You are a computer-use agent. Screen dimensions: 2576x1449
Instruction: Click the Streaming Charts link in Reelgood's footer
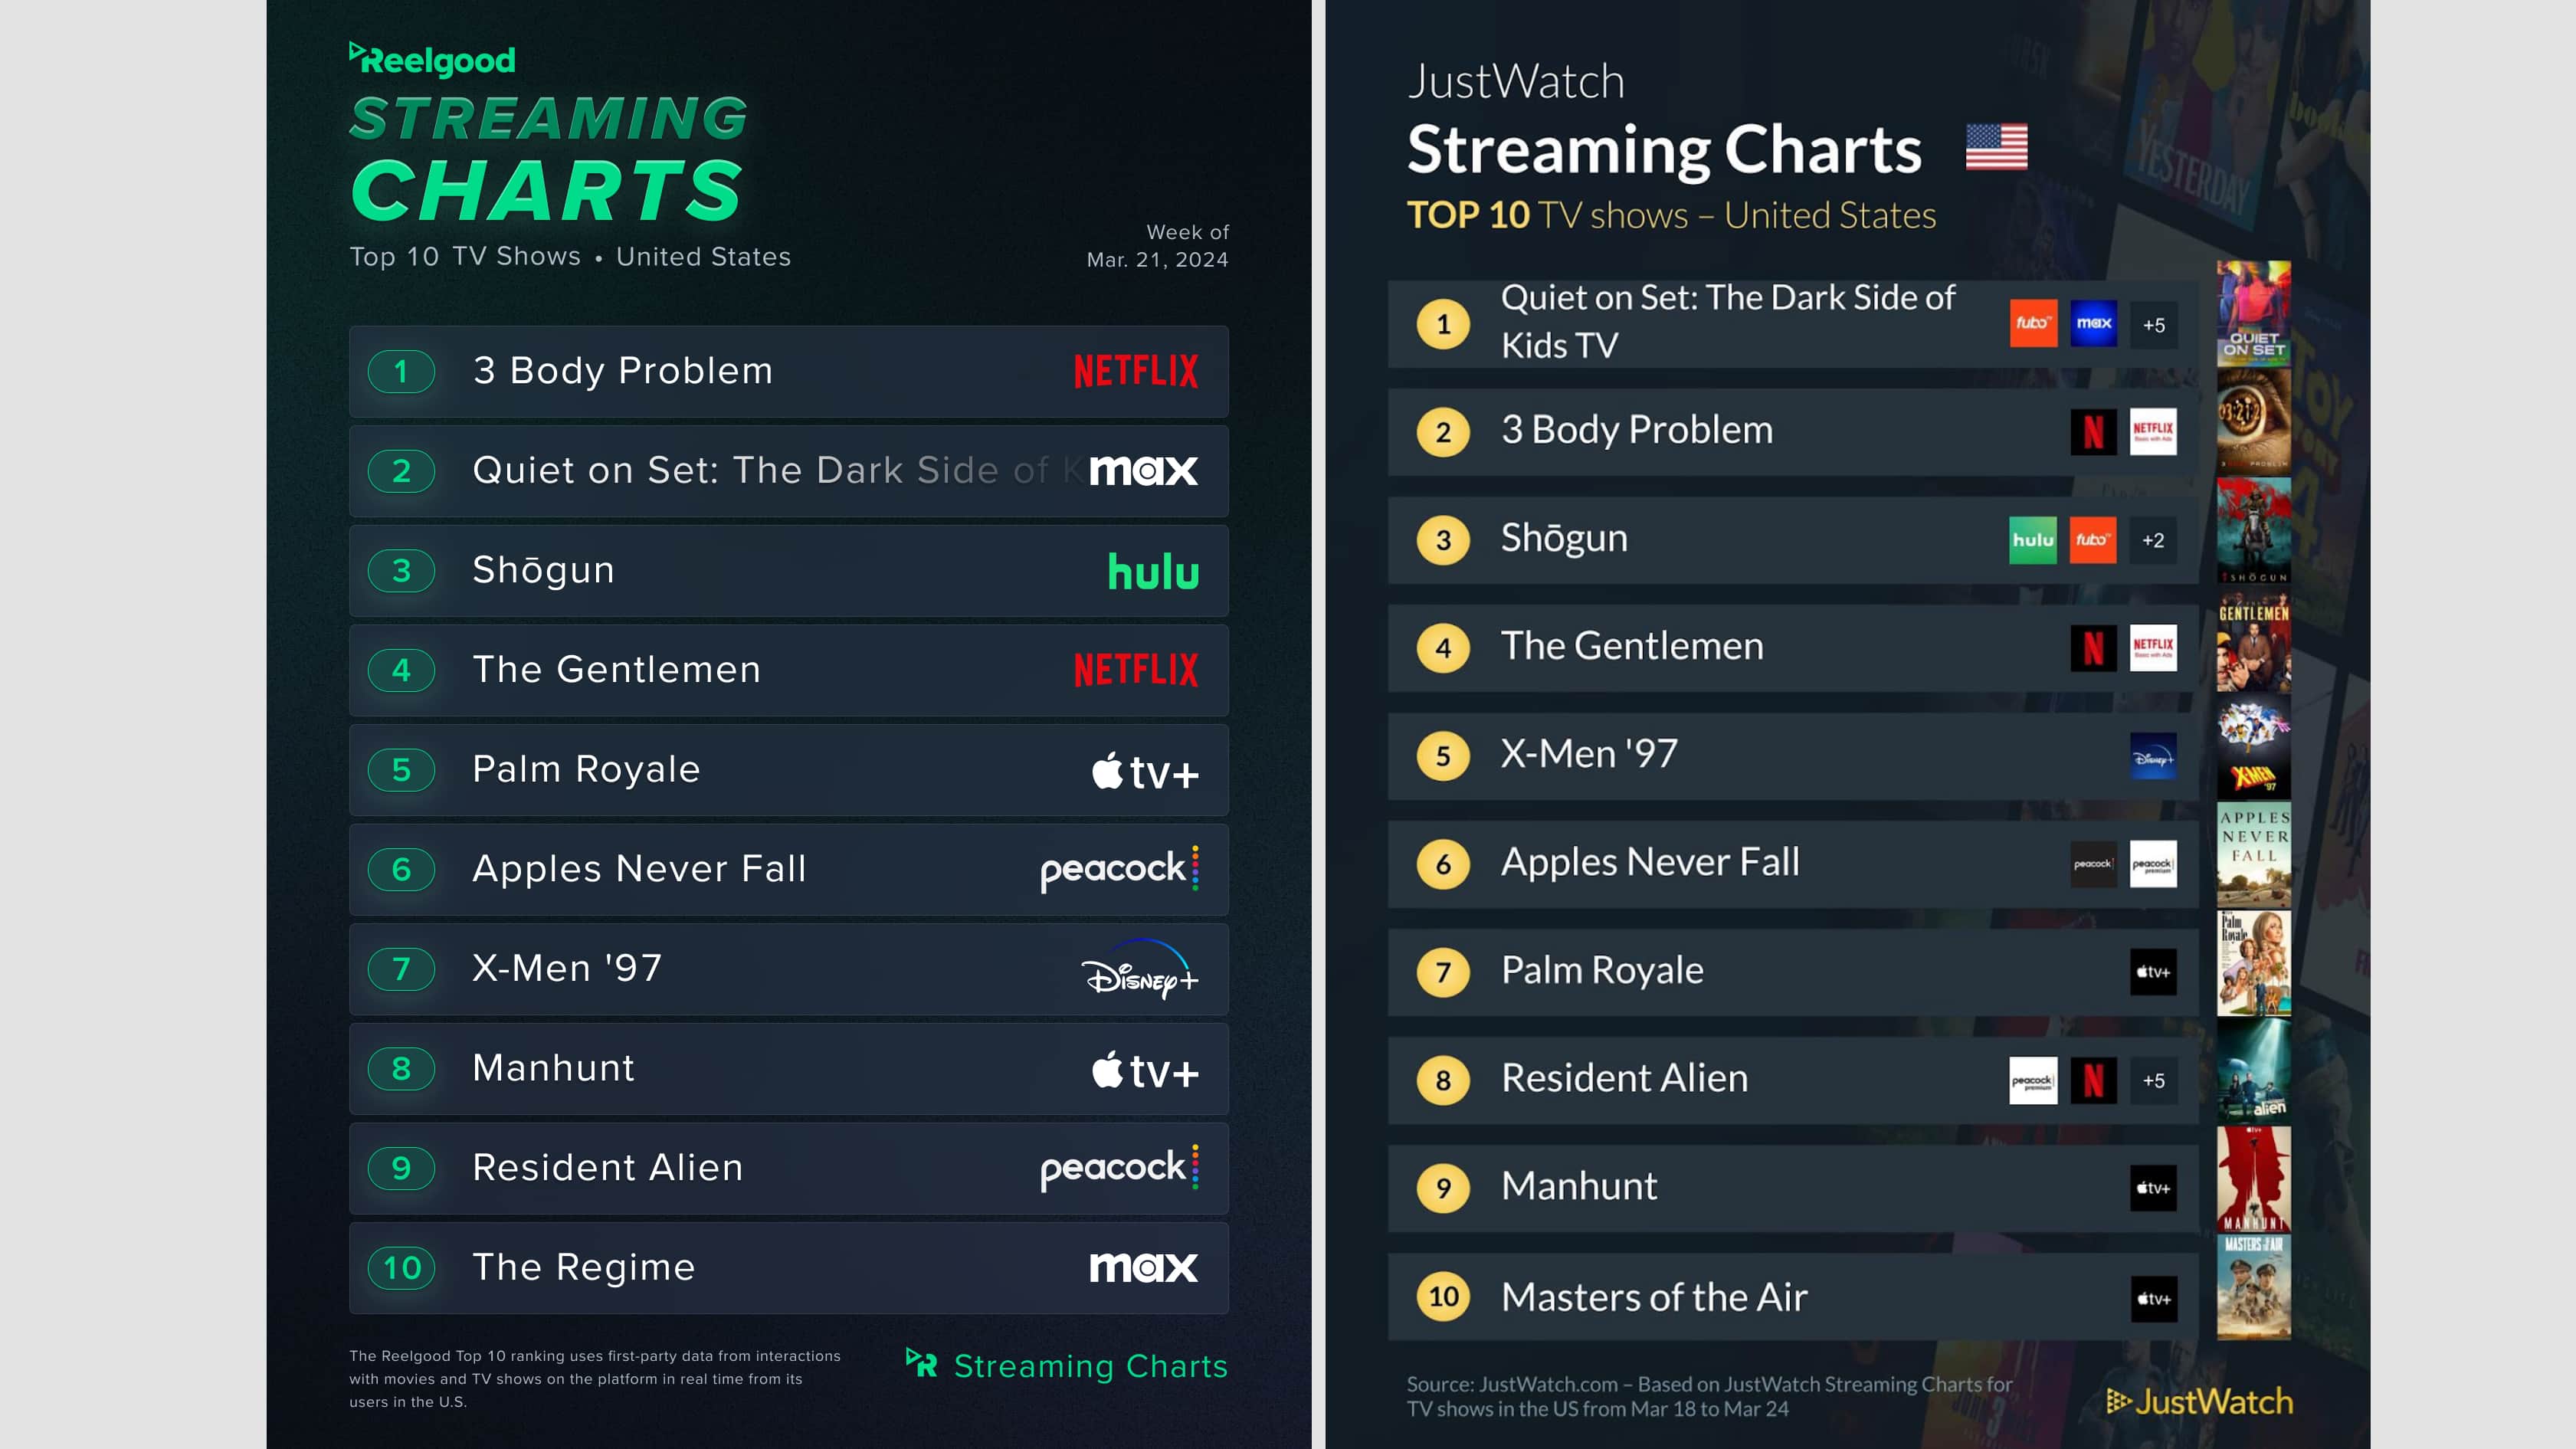click(x=1067, y=1366)
